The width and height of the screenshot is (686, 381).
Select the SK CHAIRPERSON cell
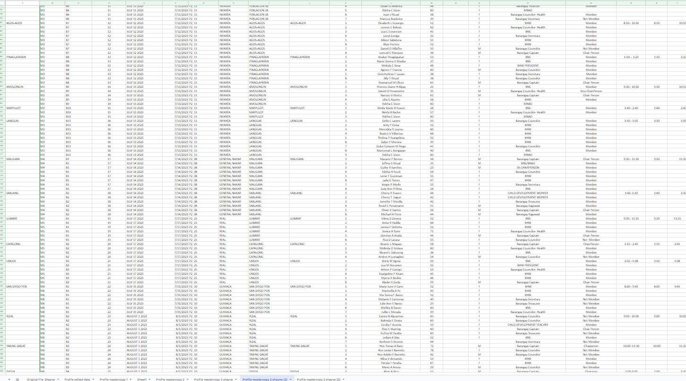coord(528,168)
